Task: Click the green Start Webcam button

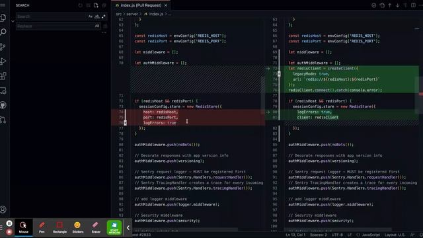Action: pyautogui.click(x=114, y=227)
